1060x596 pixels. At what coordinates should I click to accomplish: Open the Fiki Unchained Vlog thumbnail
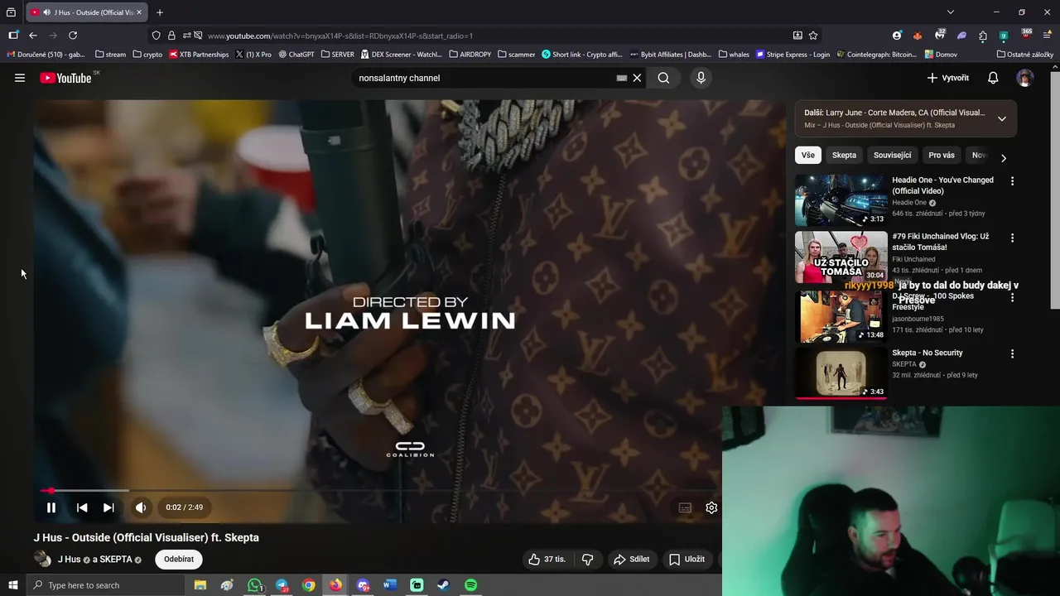click(x=841, y=257)
